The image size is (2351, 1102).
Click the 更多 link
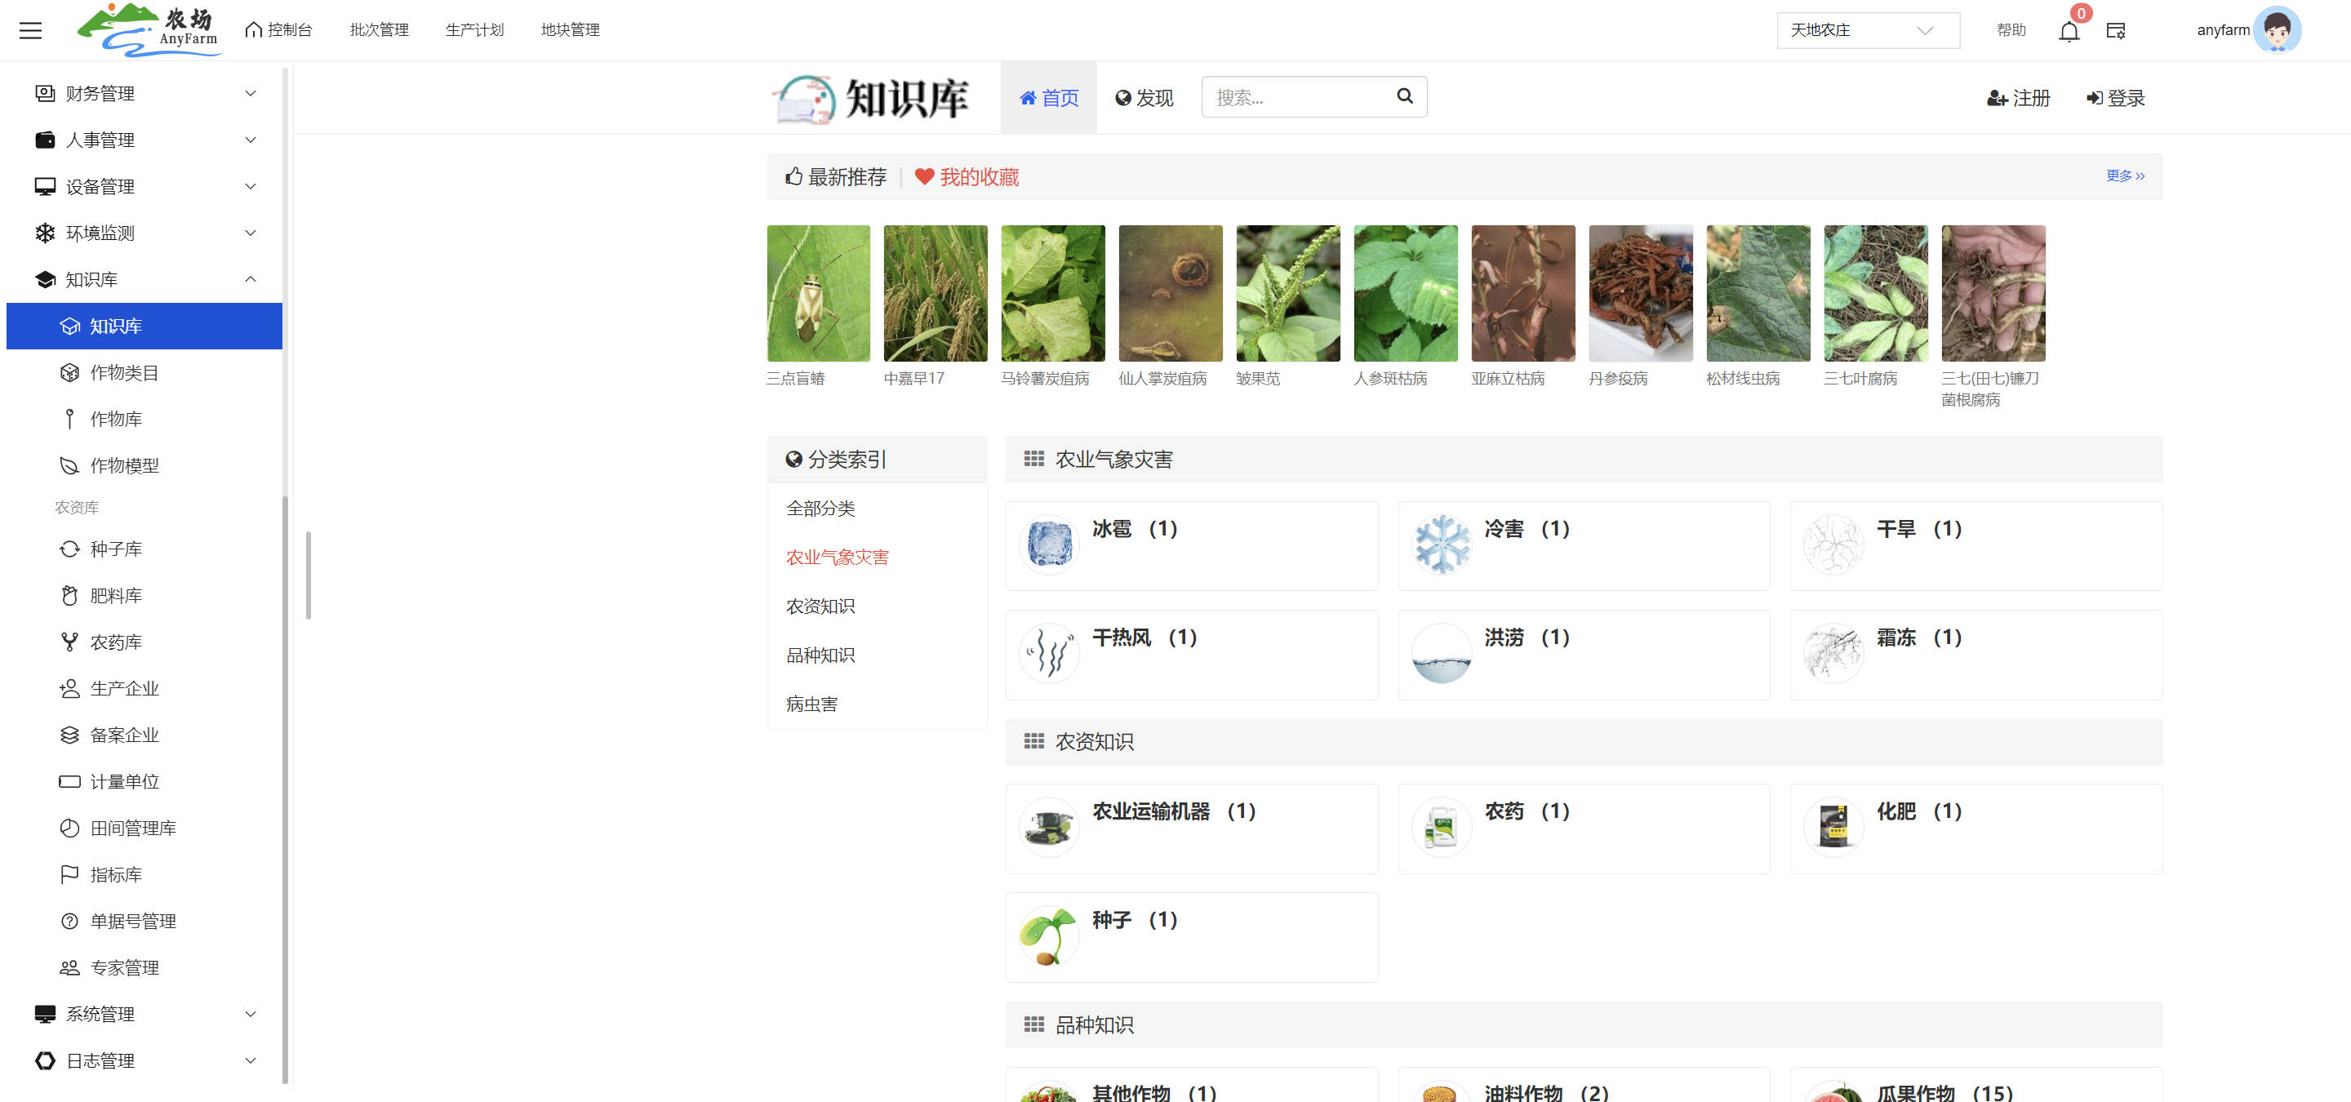click(2125, 176)
